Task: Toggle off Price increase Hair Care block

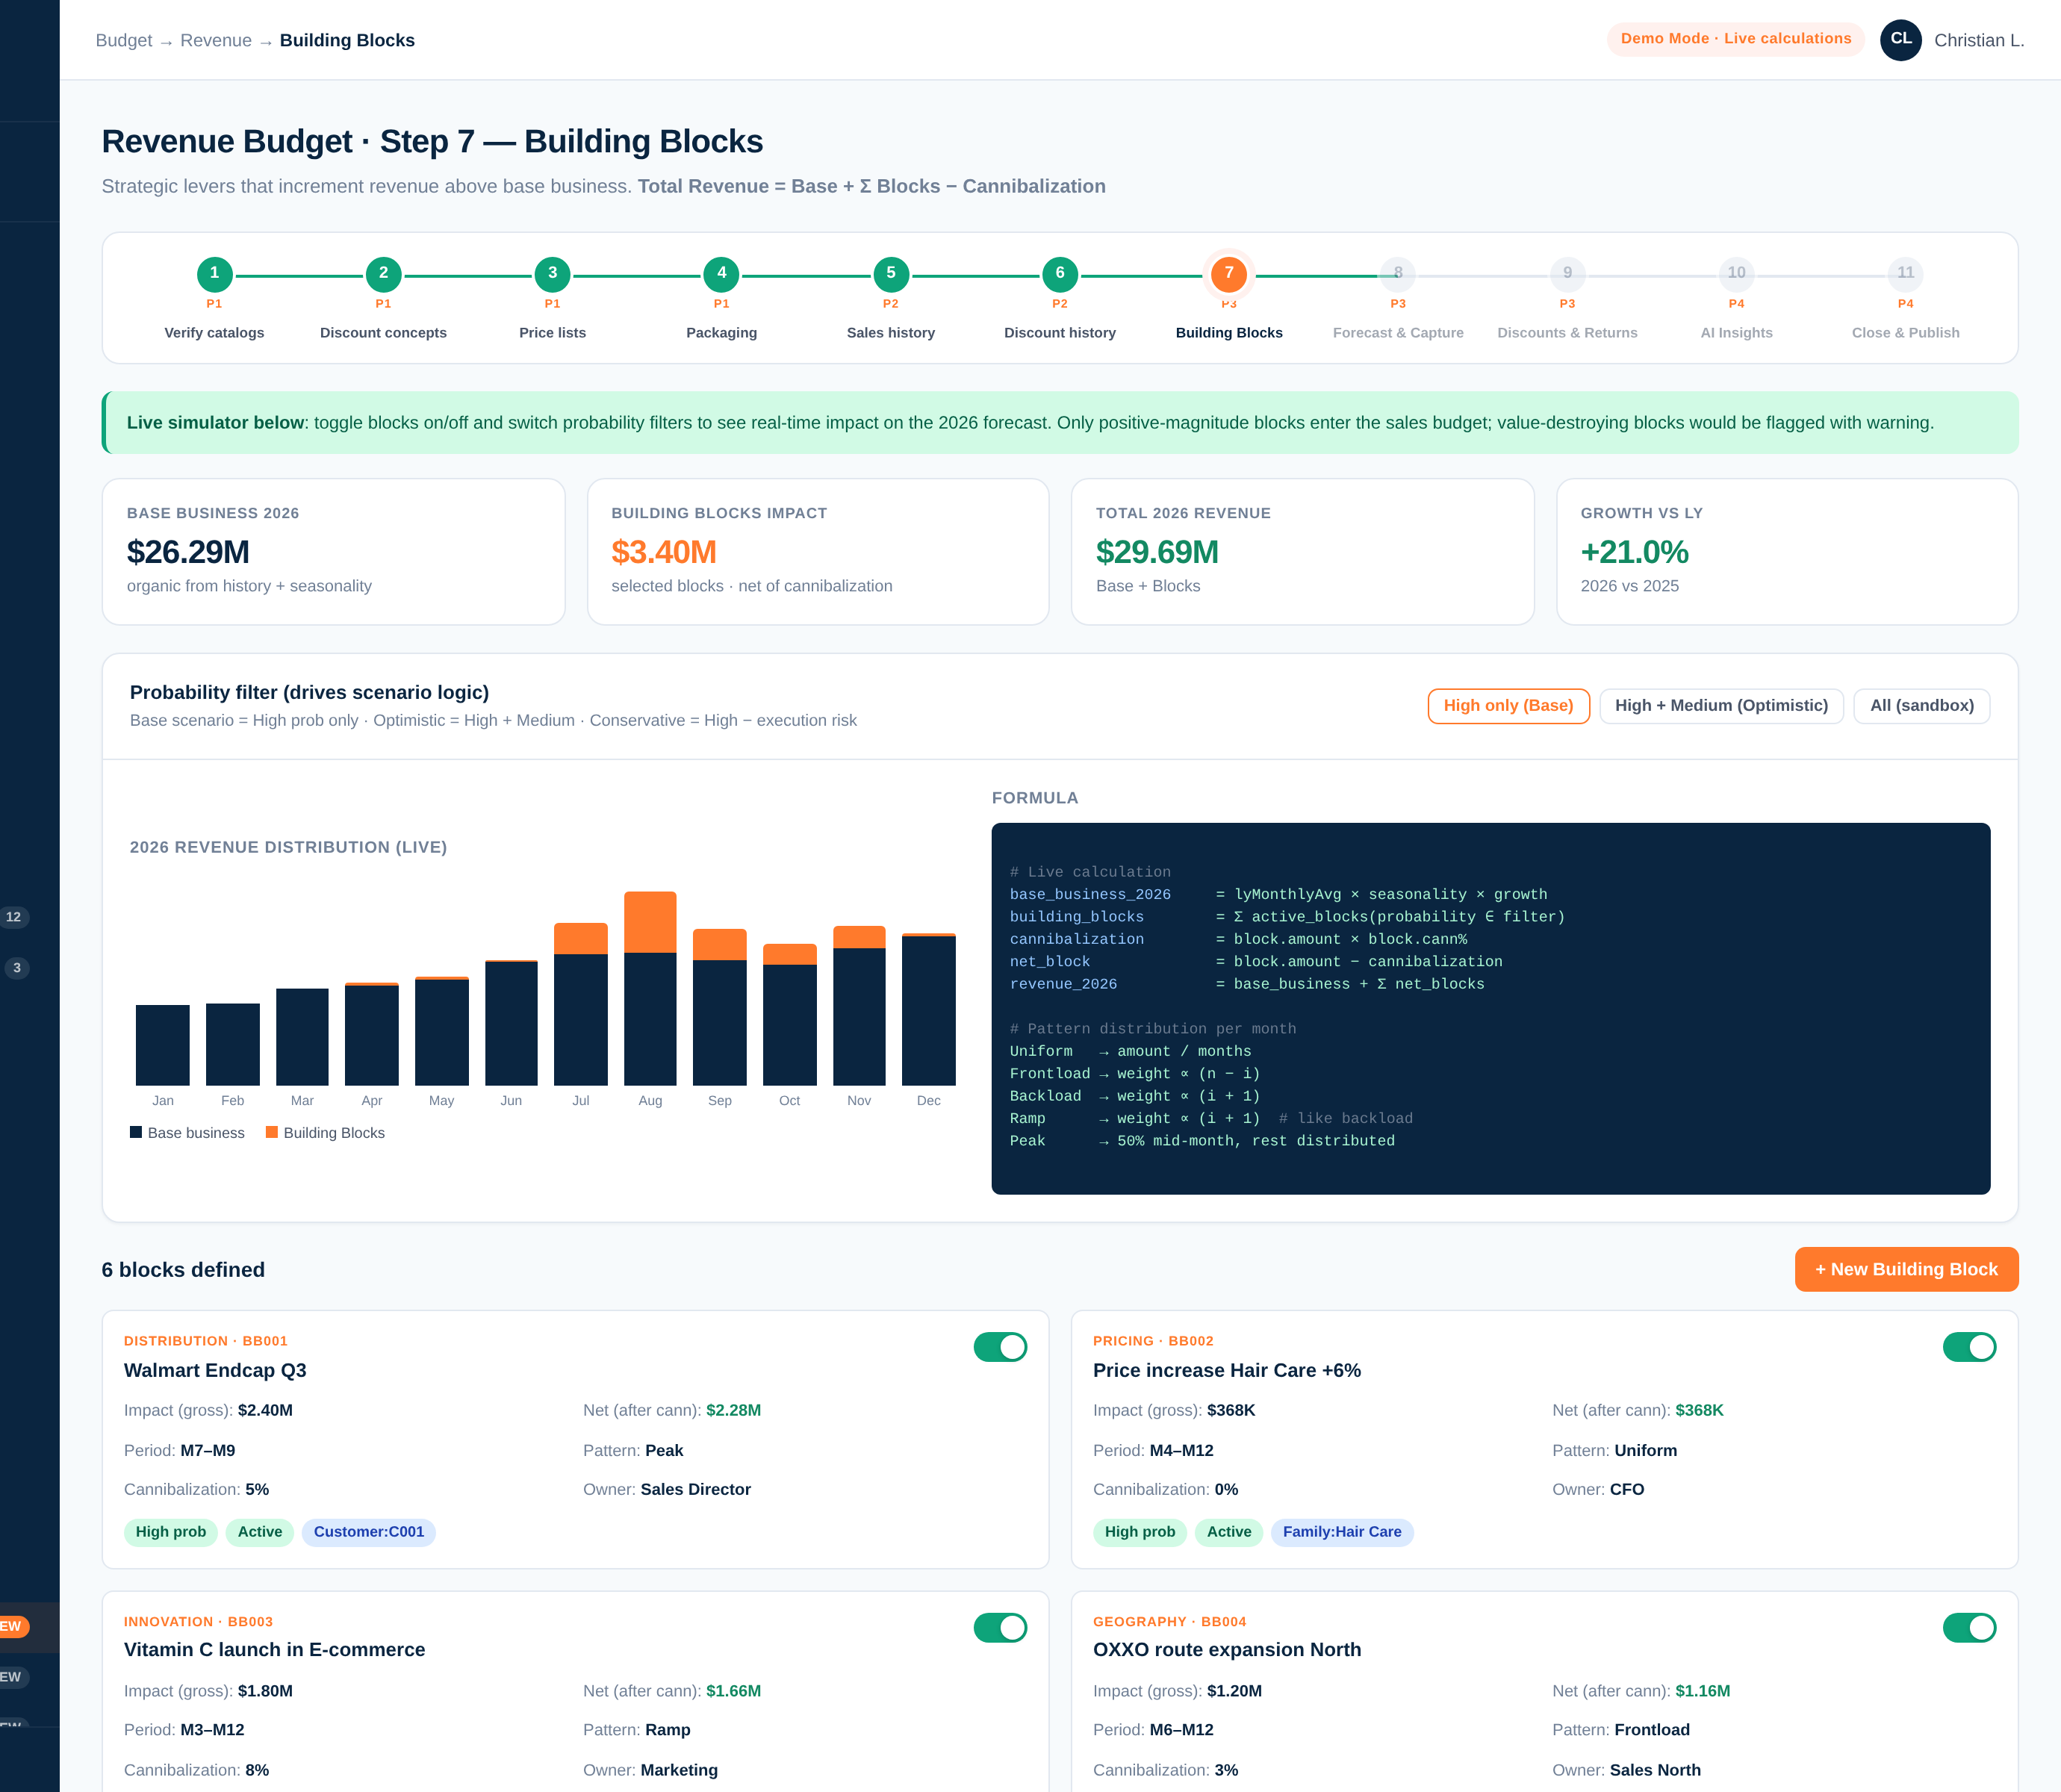Action: click(x=1969, y=1347)
